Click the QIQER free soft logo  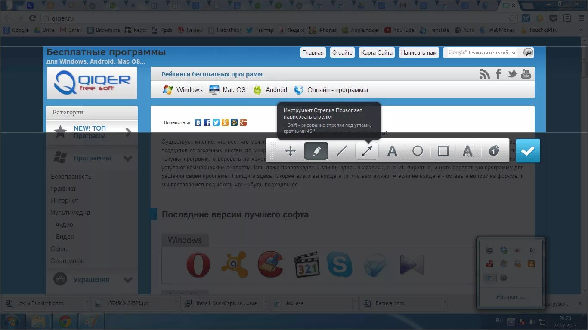(92, 82)
